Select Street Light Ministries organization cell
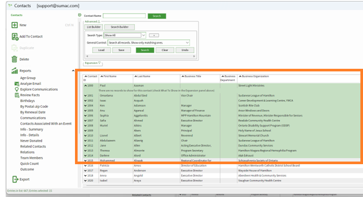The height and width of the screenshot is (197, 363). coord(251,86)
